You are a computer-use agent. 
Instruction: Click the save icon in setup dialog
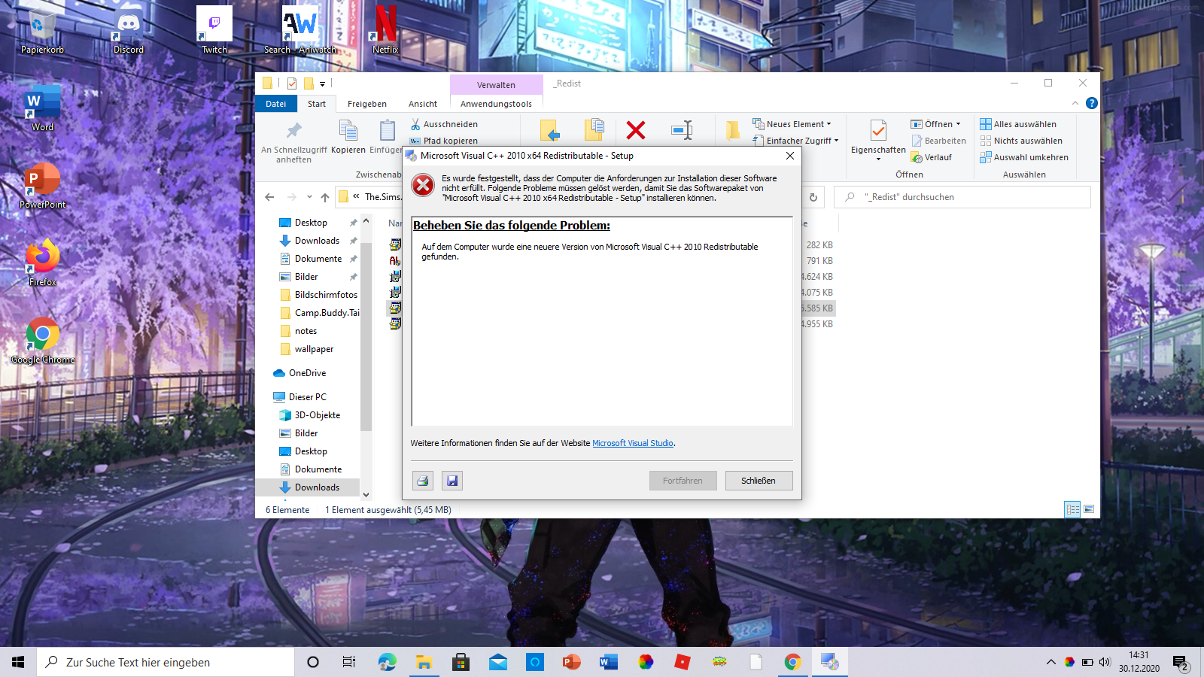(451, 481)
